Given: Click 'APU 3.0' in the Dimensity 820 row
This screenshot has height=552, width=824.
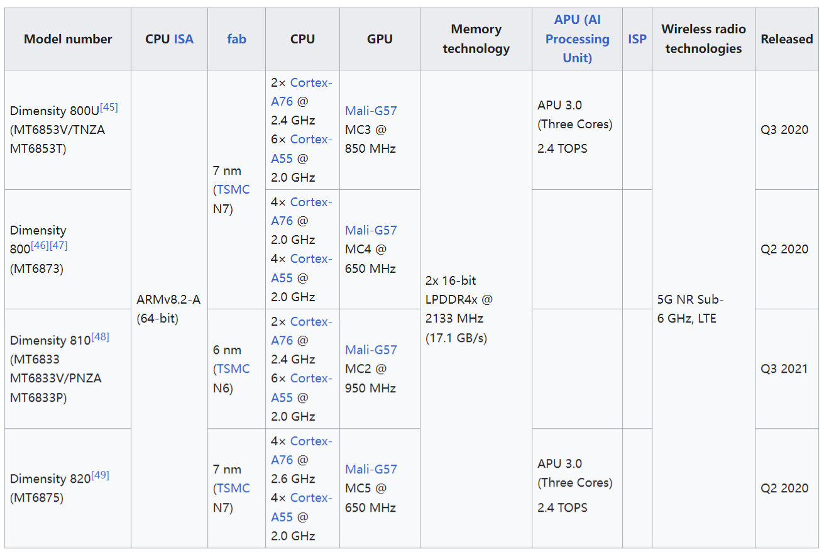Looking at the screenshot, I should tap(559, 463).
